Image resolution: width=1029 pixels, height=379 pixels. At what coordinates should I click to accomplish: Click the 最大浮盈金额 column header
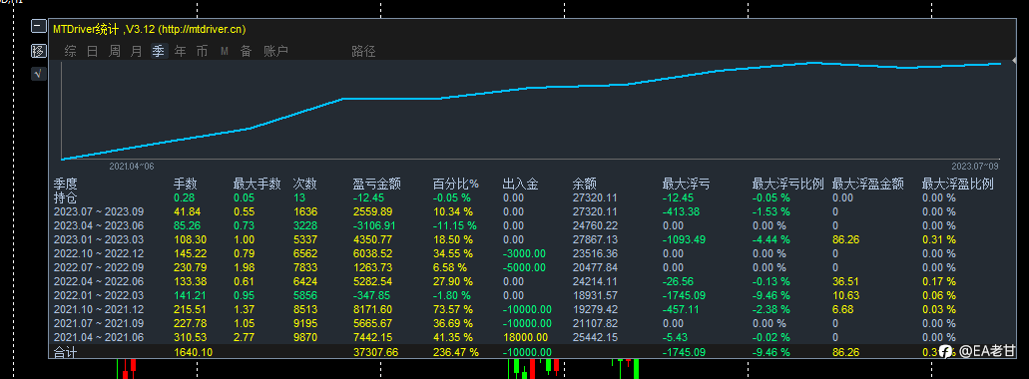pos(868,185)
